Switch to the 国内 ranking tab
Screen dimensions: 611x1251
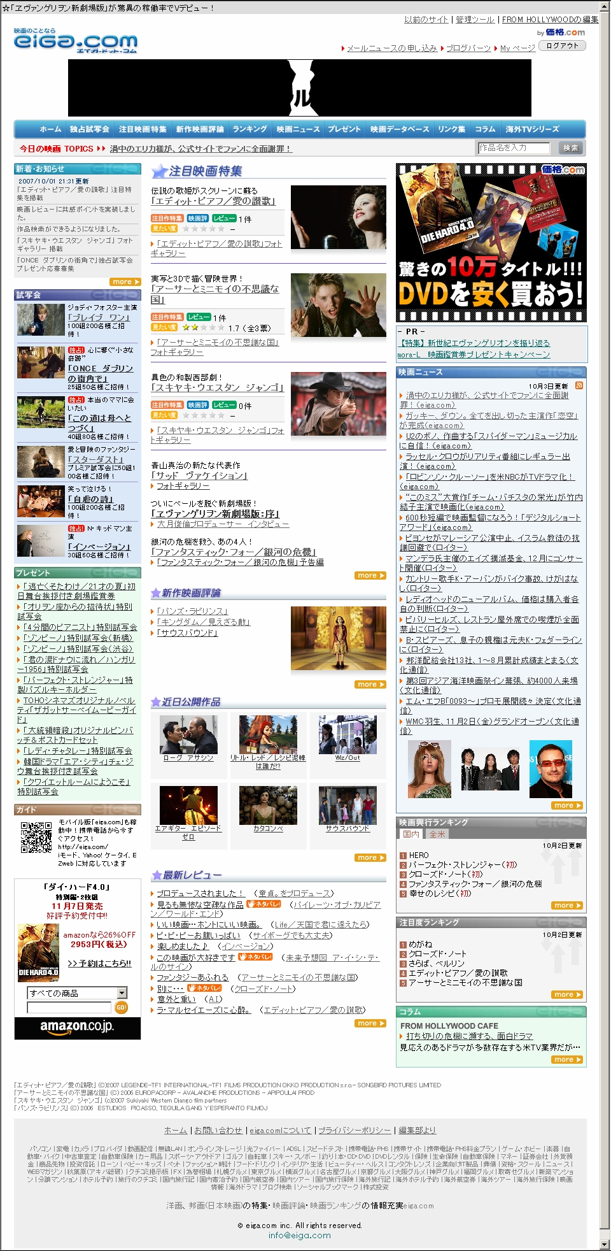[411, 834]
